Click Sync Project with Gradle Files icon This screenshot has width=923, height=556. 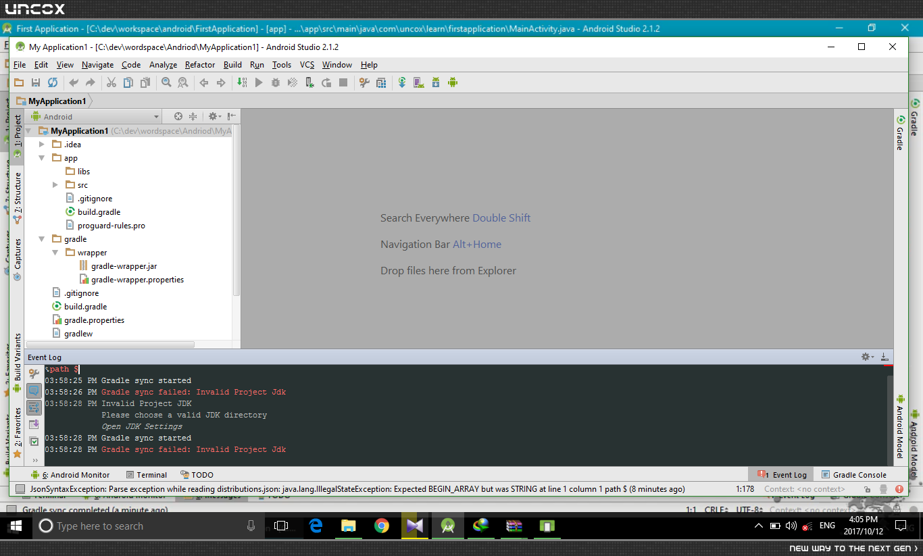pos(402,82)
